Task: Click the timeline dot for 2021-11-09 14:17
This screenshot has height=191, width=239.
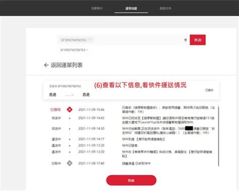Action: pyautogui.click(x=70, y=139)
